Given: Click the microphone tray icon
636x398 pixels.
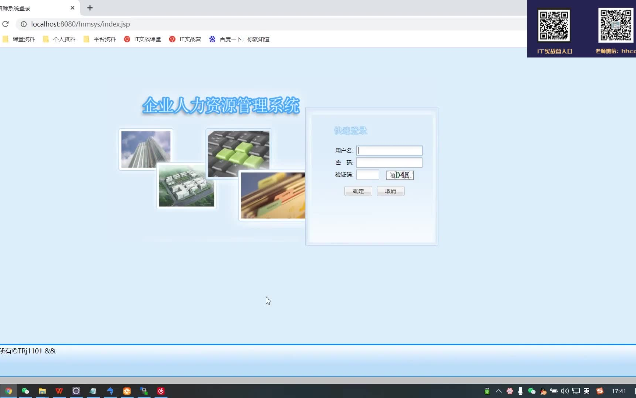Looking at the screenshot, I should coord(520,391).
